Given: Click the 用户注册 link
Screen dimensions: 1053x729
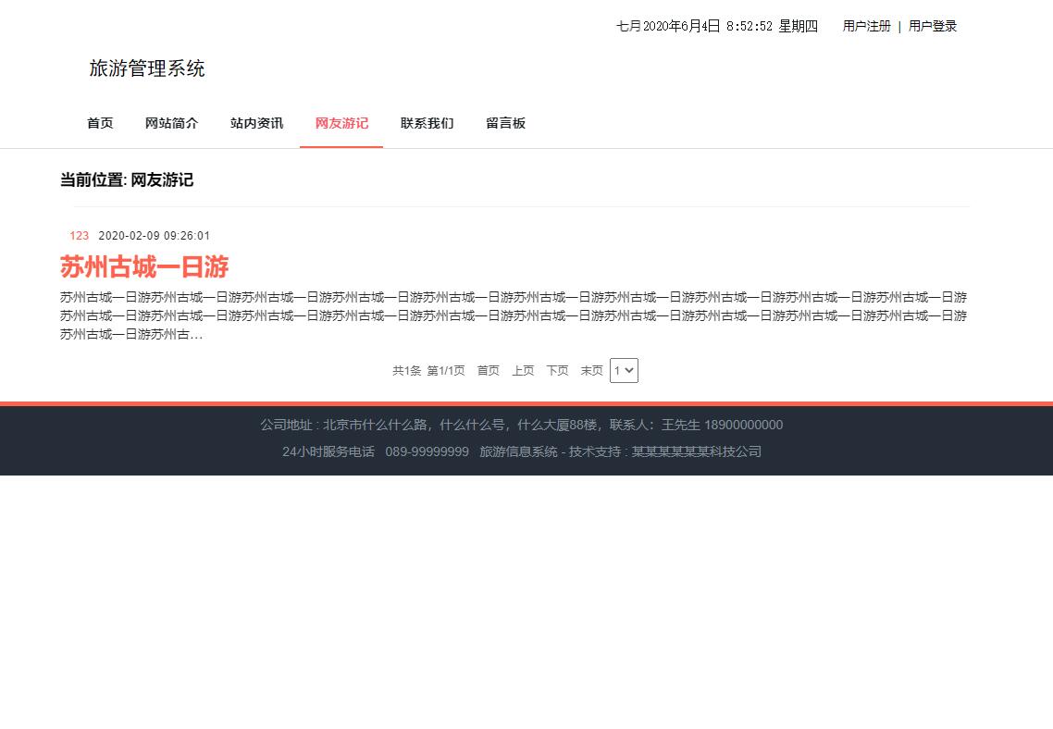Looking at the screenshot, I should tap(866, 26).
